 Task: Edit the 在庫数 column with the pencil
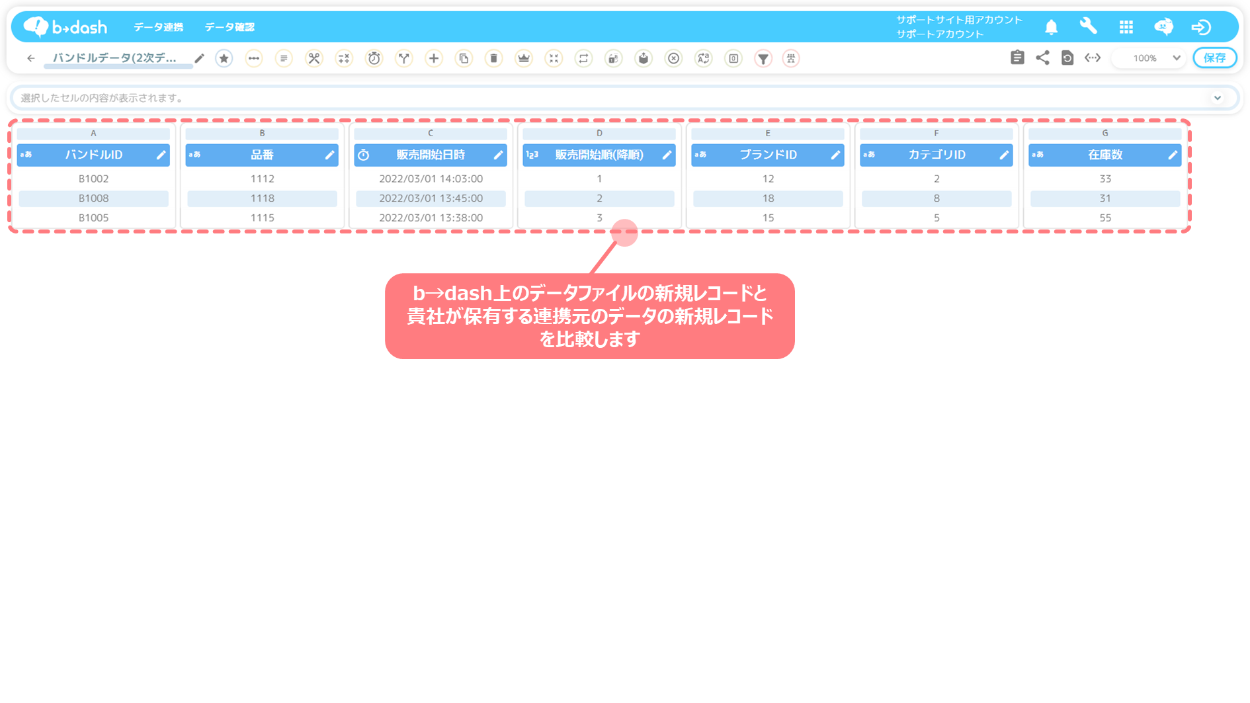click(x=1173, y=155)
